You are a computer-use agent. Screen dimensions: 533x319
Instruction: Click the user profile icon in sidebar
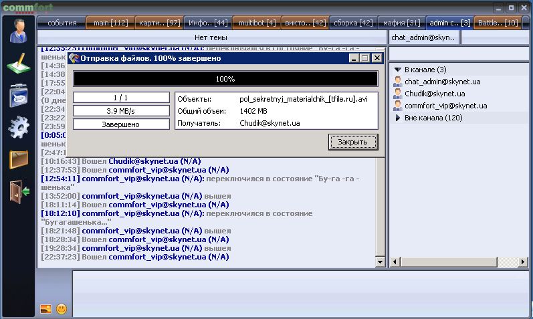point(19,32)
